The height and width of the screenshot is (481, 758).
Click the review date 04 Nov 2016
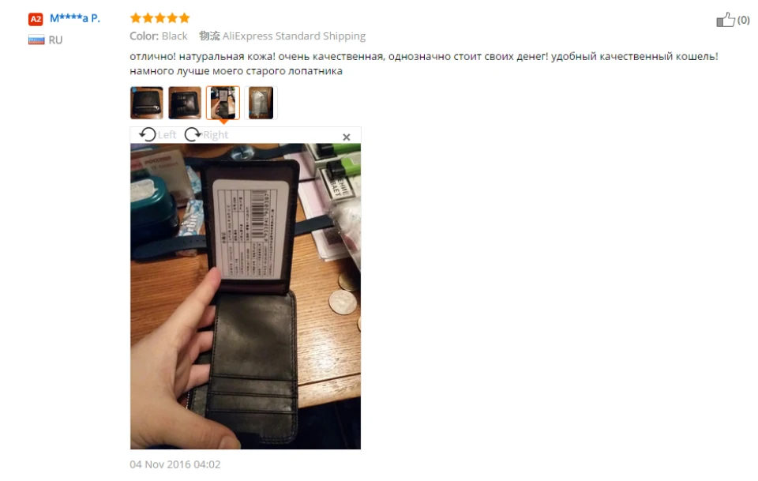tap(175, 464)
